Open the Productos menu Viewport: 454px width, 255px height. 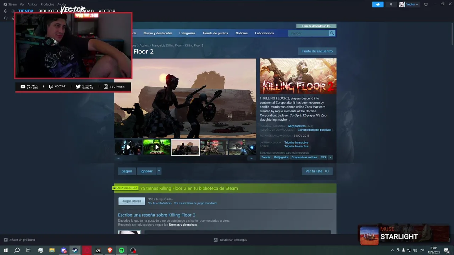coord(48,4)
